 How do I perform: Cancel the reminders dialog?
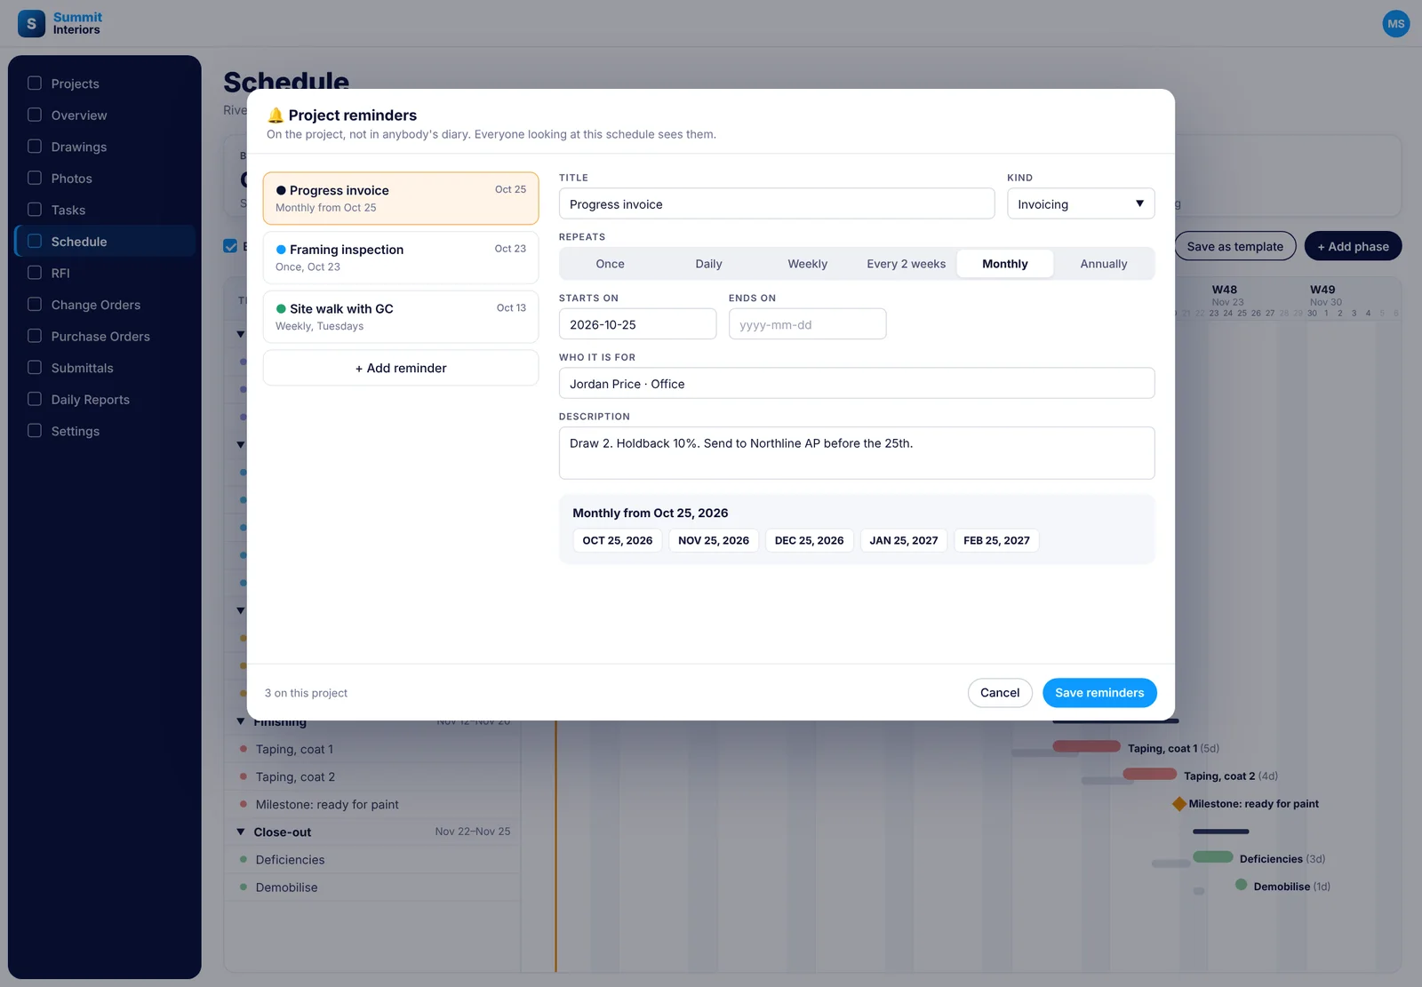click(1000, 693)
